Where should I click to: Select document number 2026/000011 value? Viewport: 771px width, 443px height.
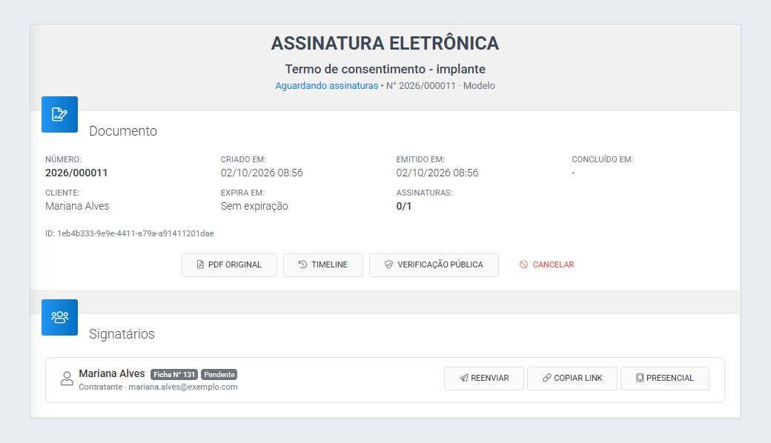tap(76, 173)
